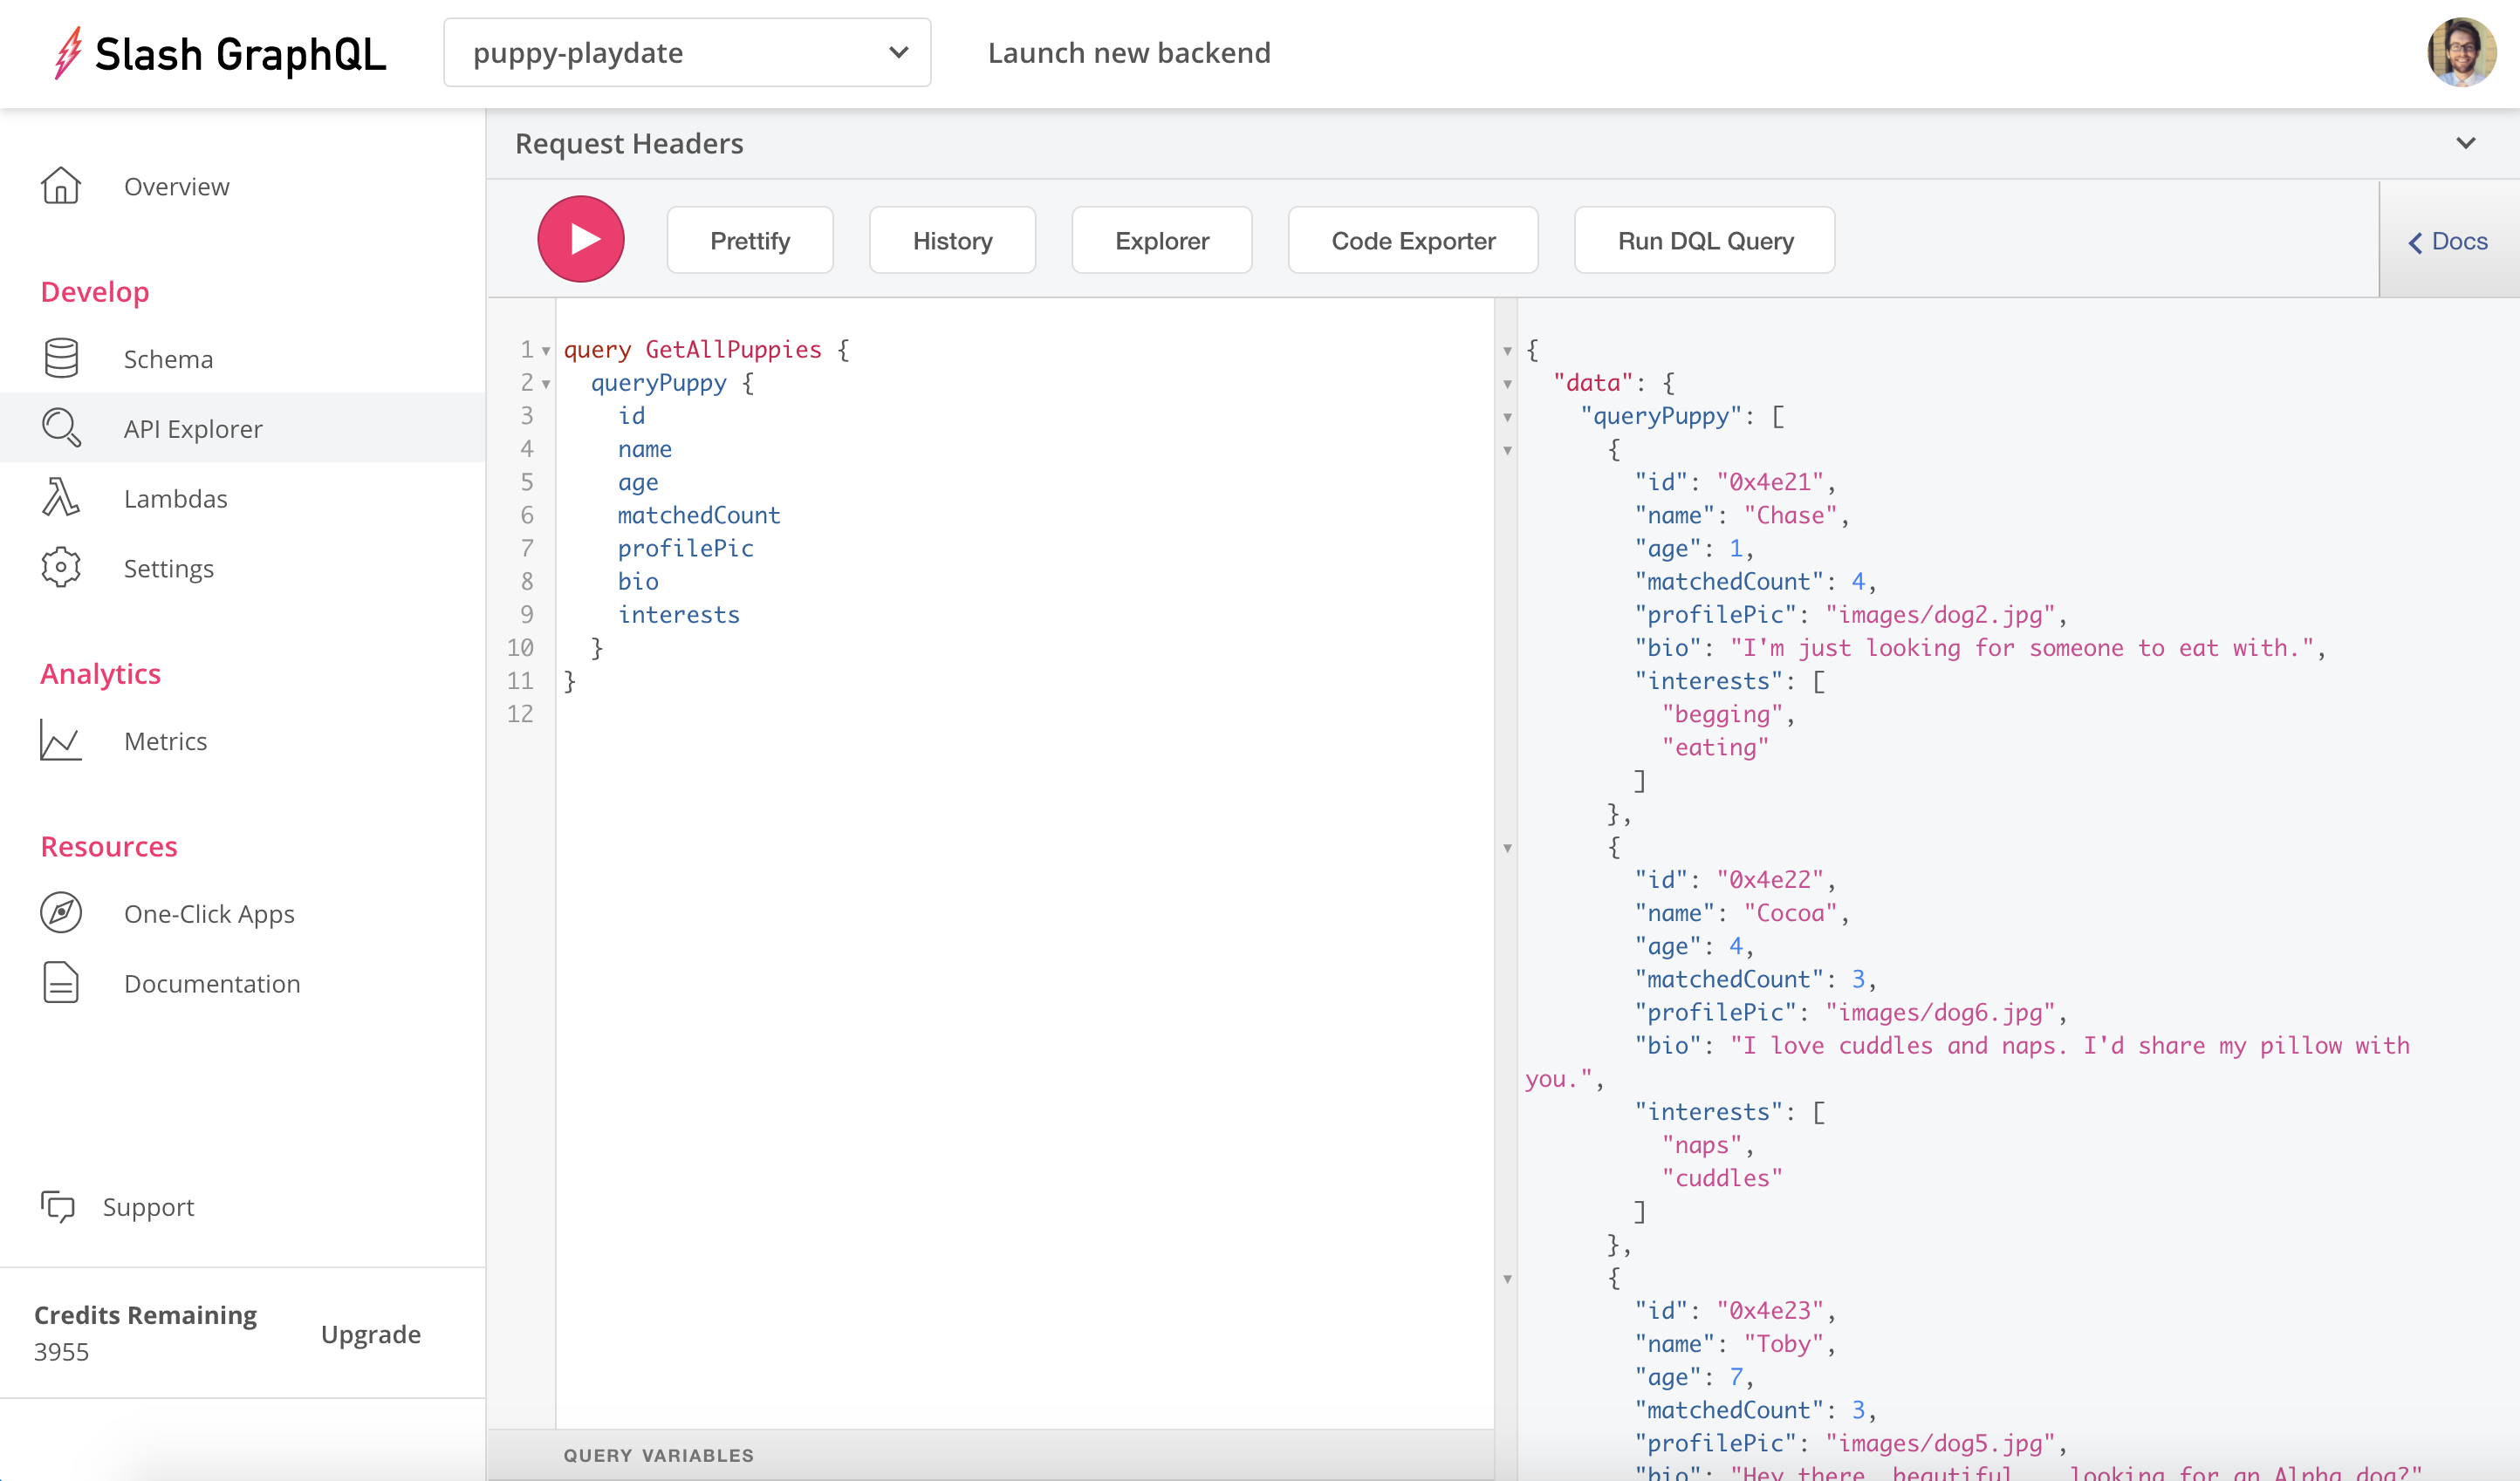Click the Metrics chart icon

[61, 740]
